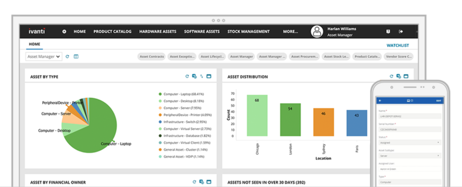Open Asset Subtype dropdown showing Server
This screenshot has height=187, width=462.
[x=410, y=155]
